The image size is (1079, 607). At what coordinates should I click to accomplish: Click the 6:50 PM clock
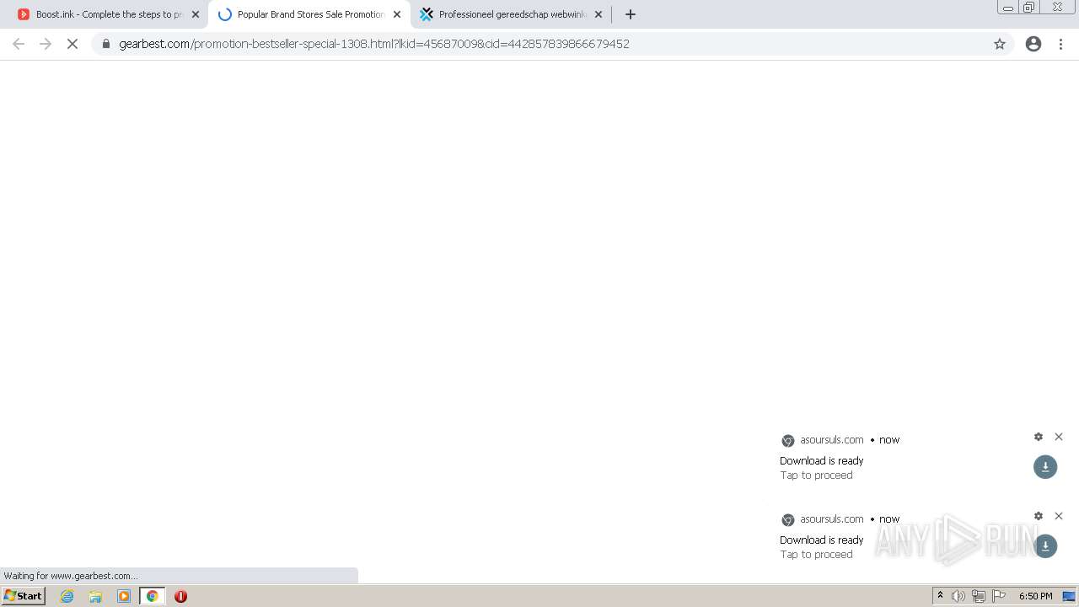tap(1035, 596)
